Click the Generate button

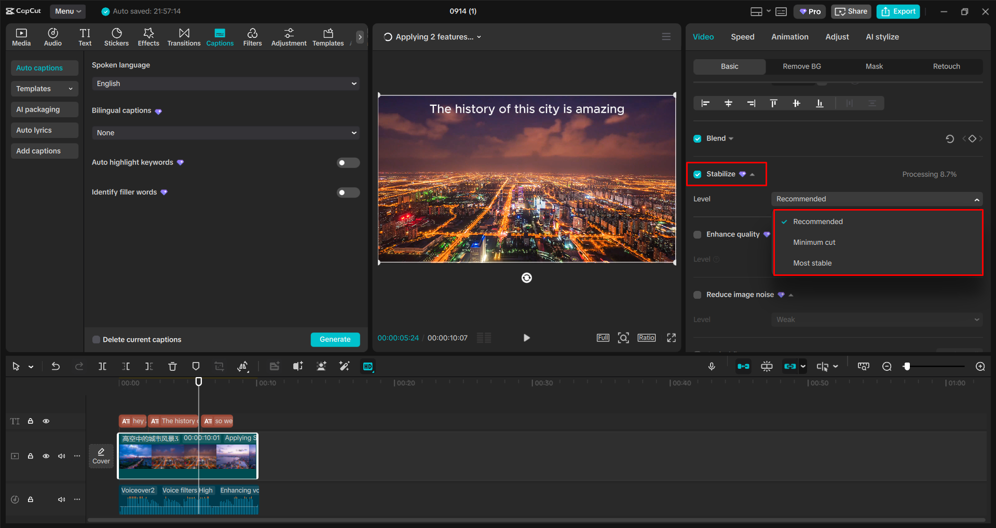(335, 339)
